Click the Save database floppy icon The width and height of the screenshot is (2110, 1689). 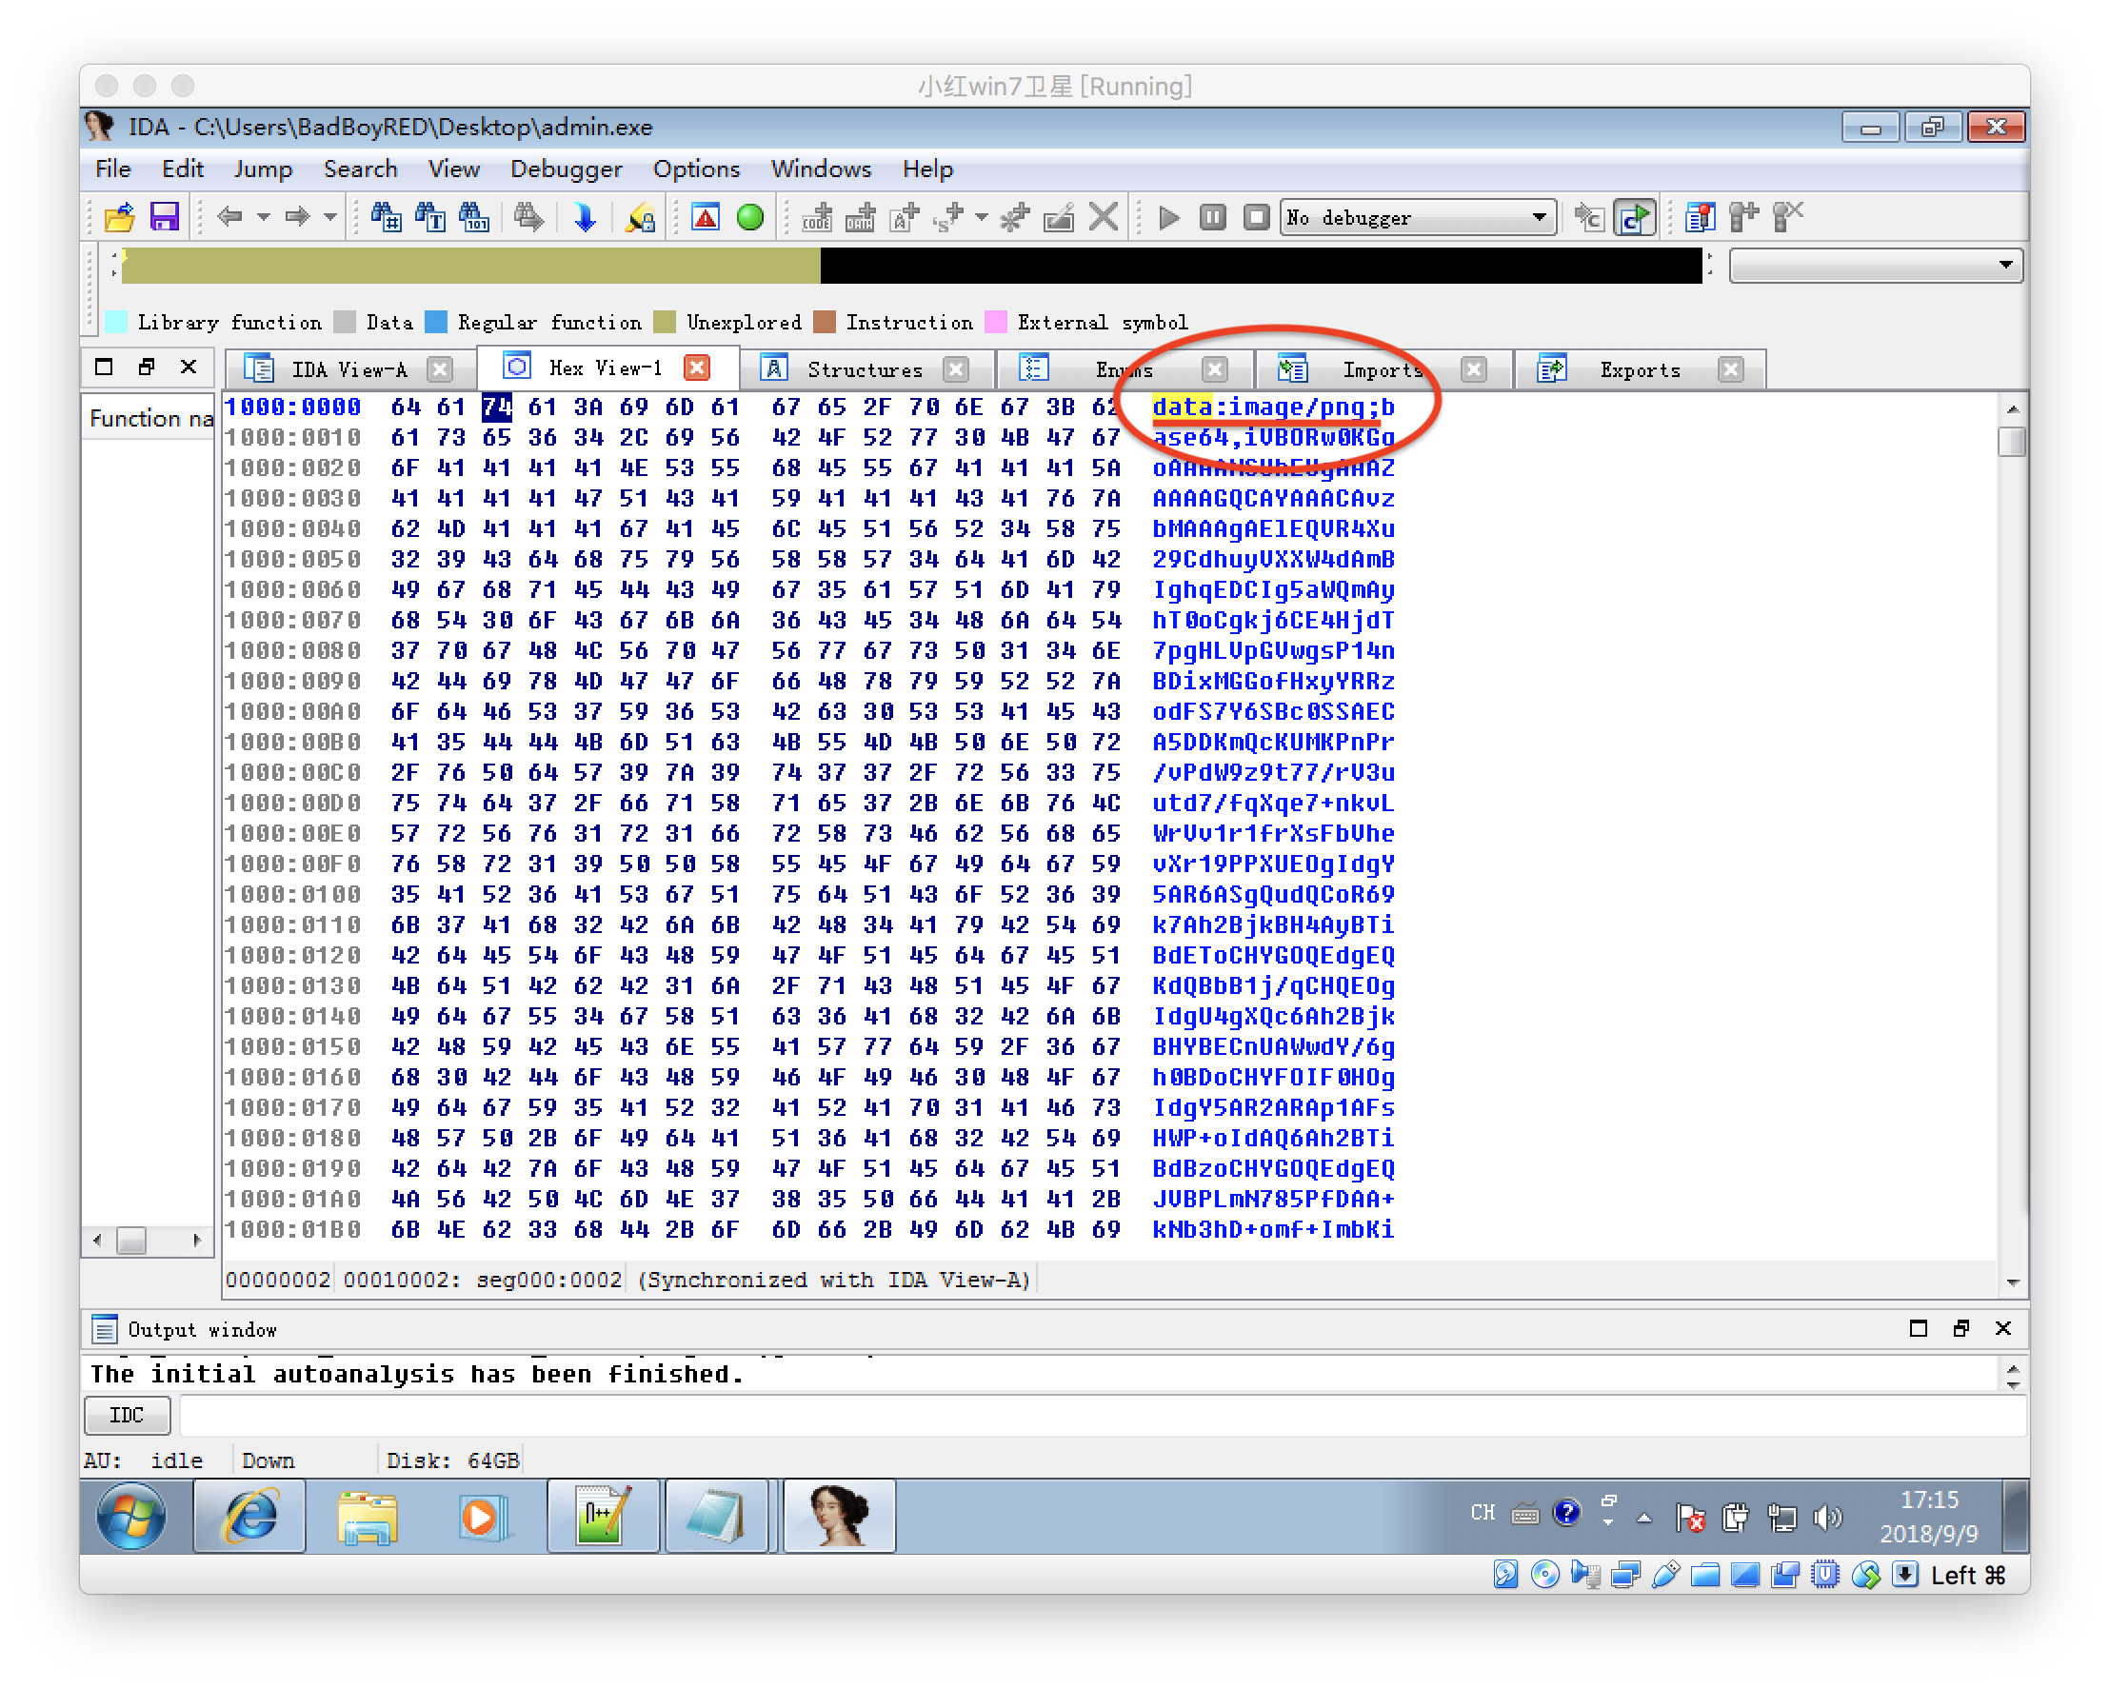pyautogui.click(x=165, y=216)
